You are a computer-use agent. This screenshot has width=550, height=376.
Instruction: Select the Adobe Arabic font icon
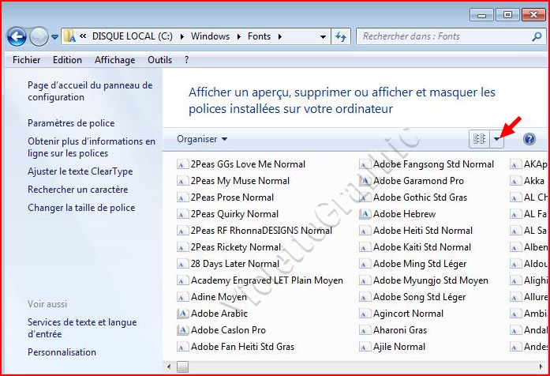click(183, 314)
